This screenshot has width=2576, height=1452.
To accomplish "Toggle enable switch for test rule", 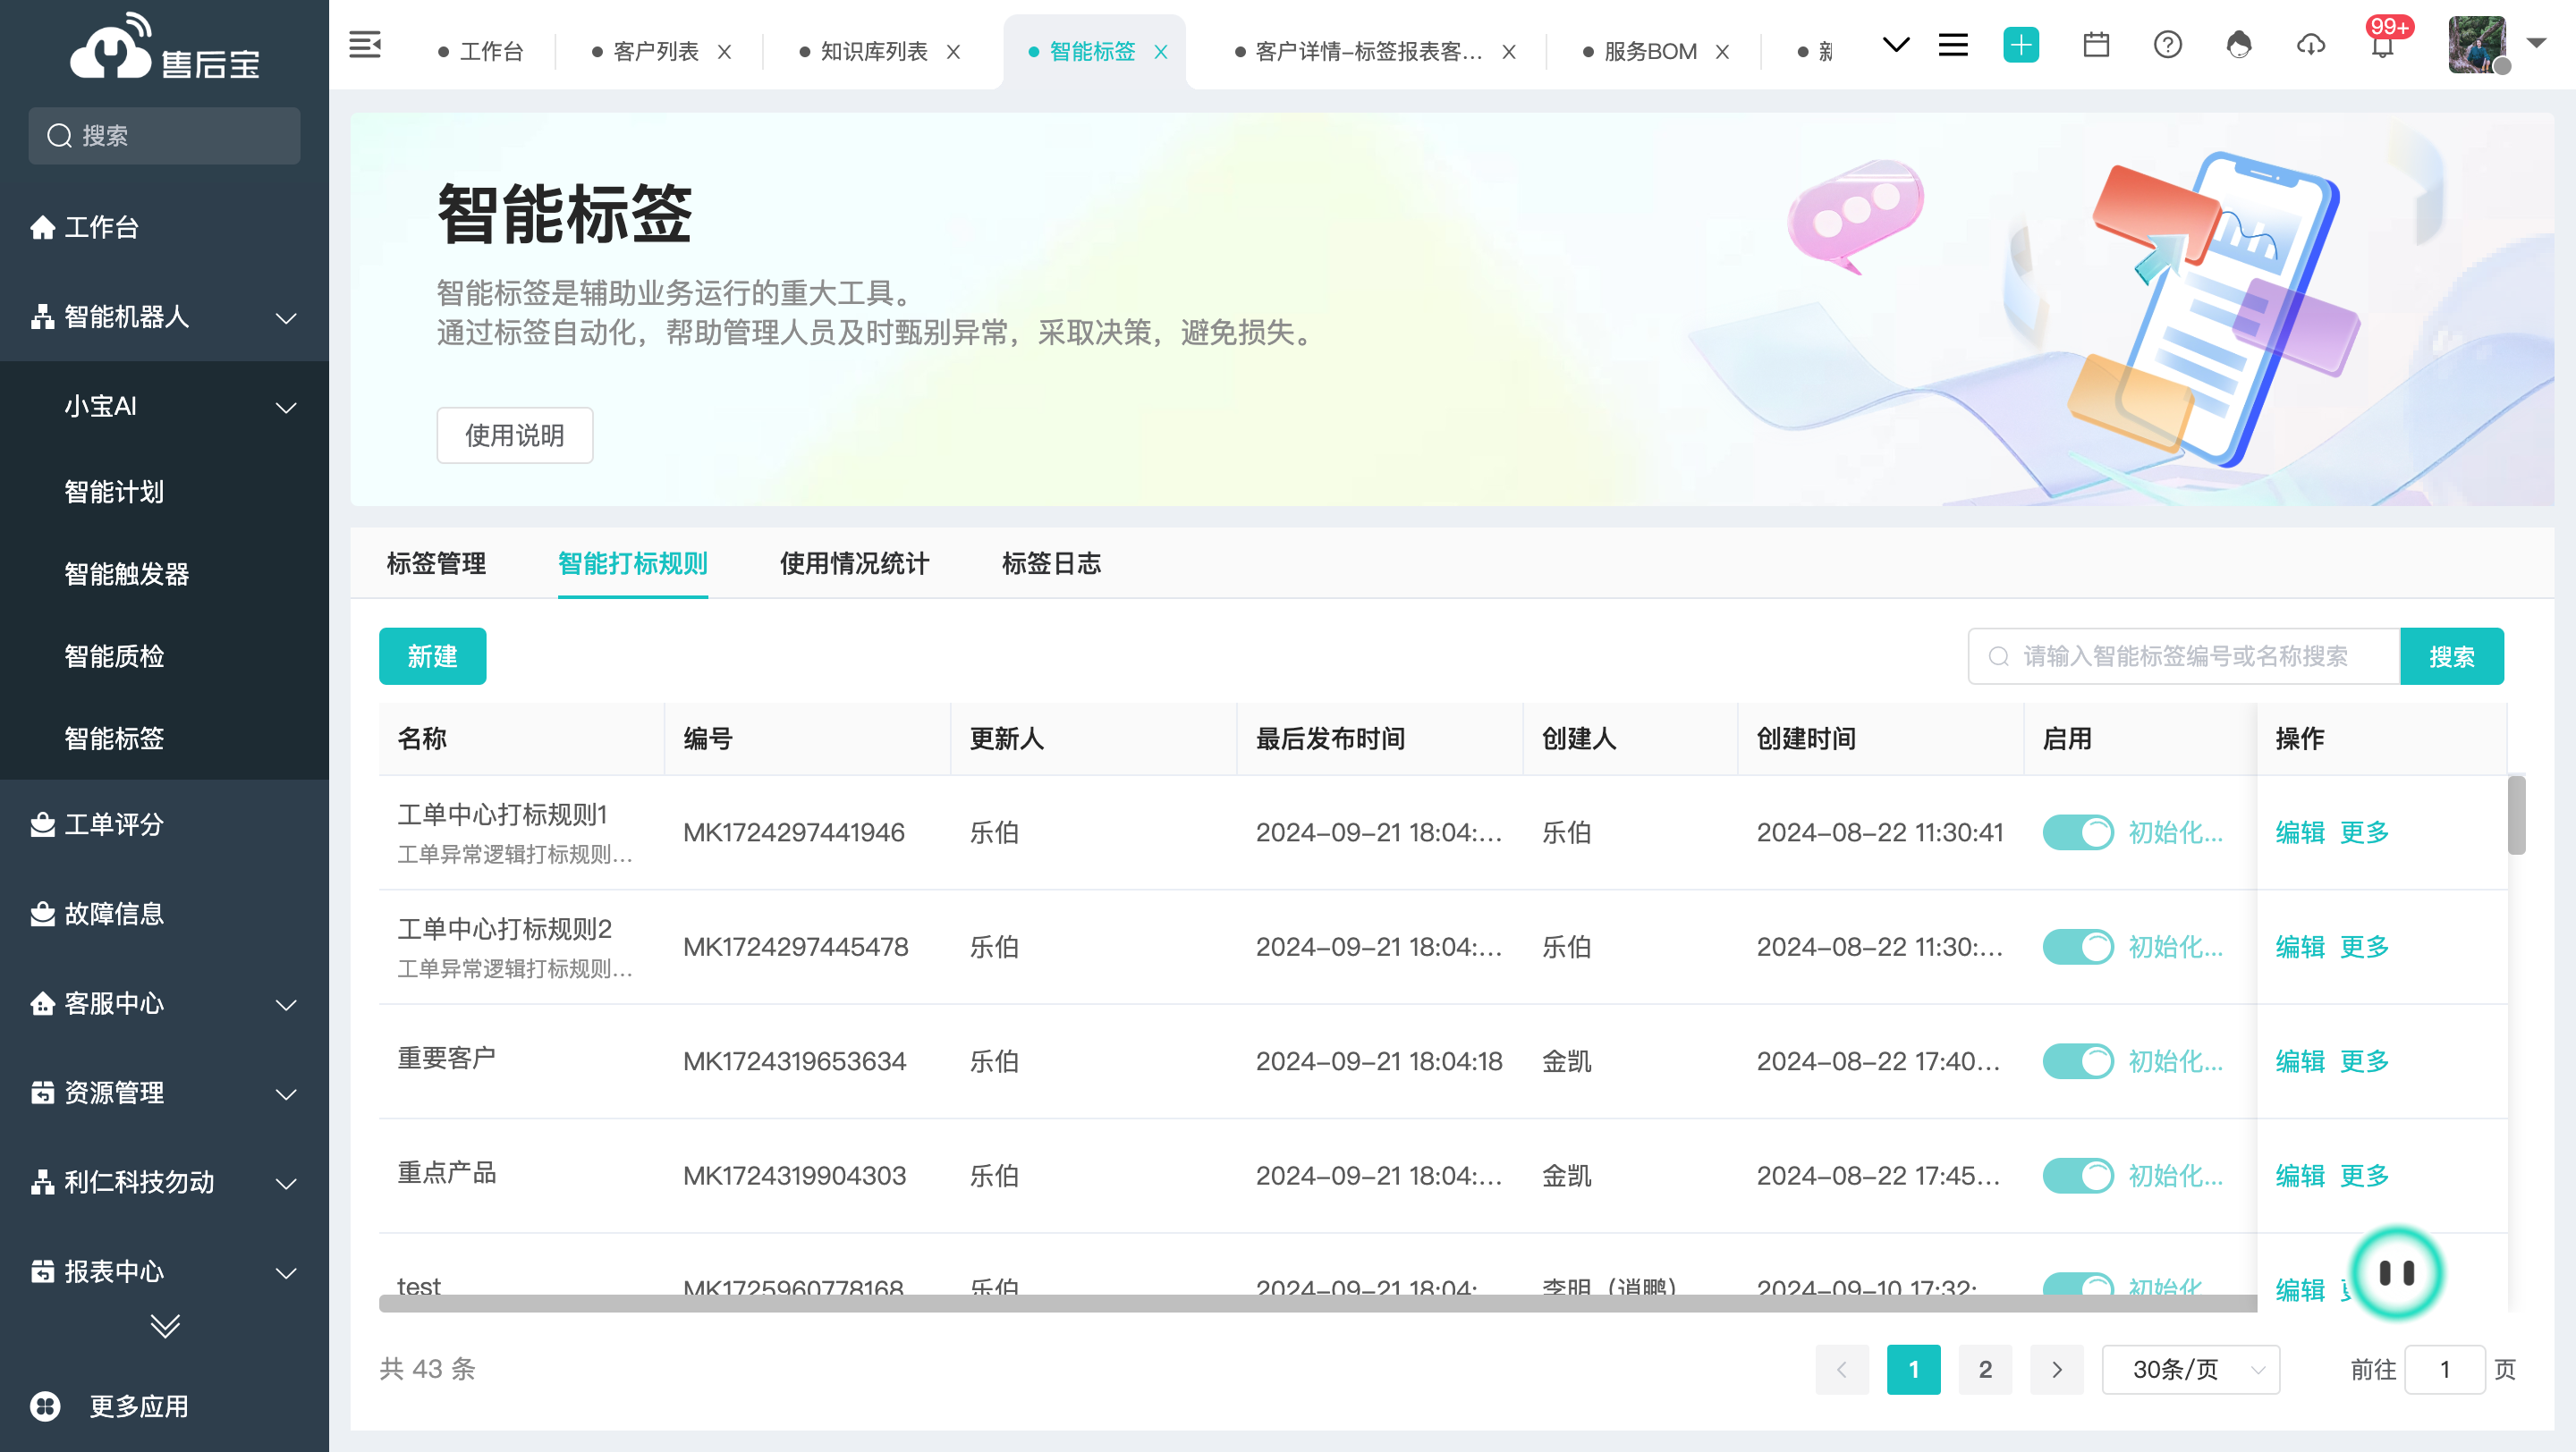I will pos(2078,1284).
